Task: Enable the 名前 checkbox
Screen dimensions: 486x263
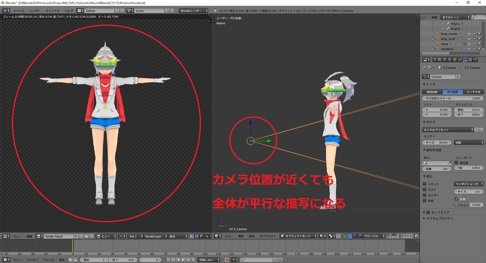Action: pyautogui.click(x=425, y=200)
